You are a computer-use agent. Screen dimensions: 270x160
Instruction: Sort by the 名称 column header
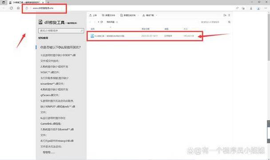pyautogui.click(x=93, y=29)
